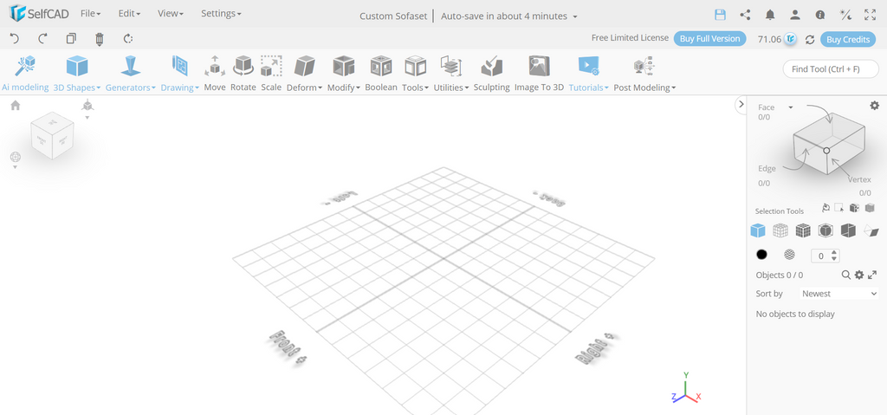Increase the value stepper beside 0
887x415 pixels.
click(x=834, y=252)
